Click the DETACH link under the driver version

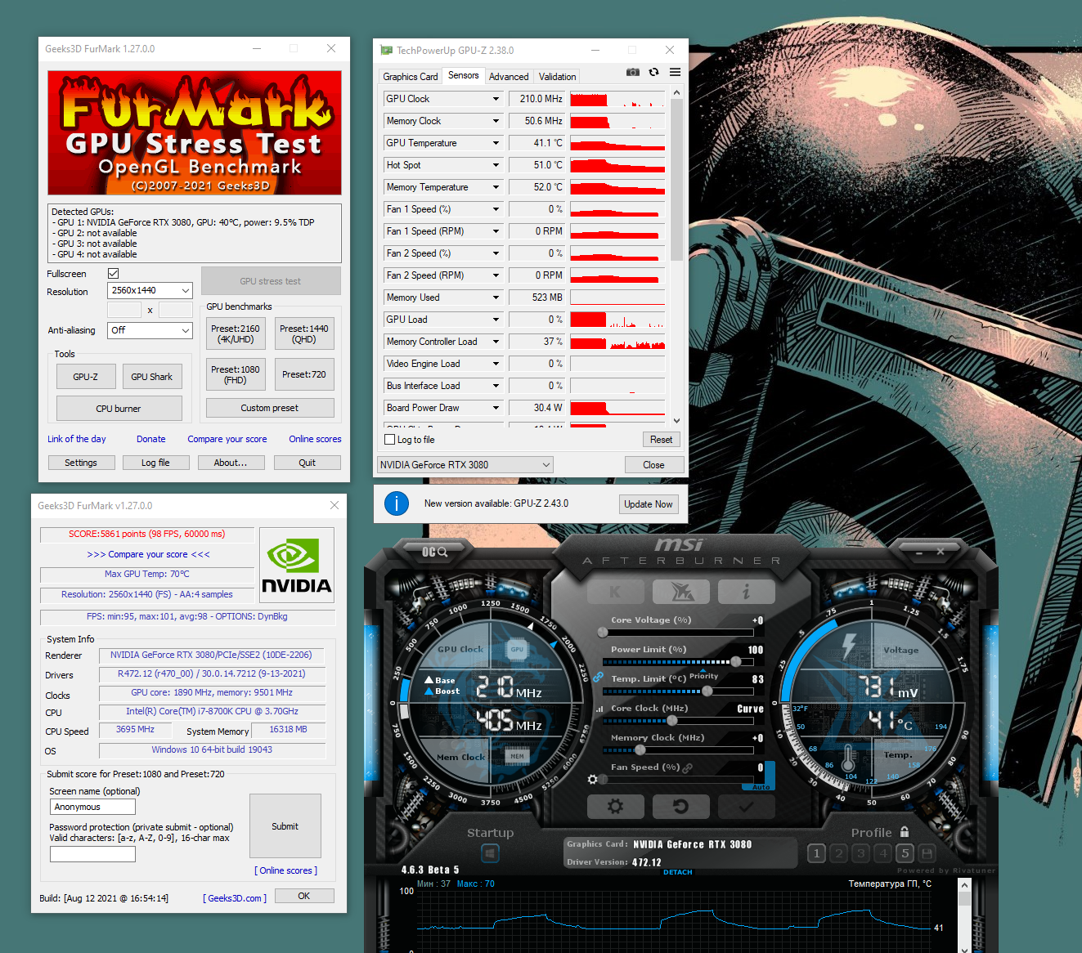tap(677, 872)
